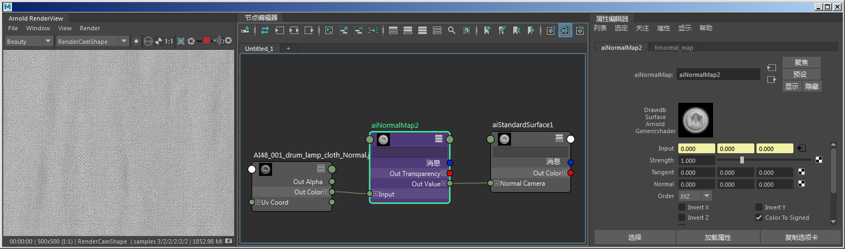Open the Beauty AOV dropdown

[29, 42]
